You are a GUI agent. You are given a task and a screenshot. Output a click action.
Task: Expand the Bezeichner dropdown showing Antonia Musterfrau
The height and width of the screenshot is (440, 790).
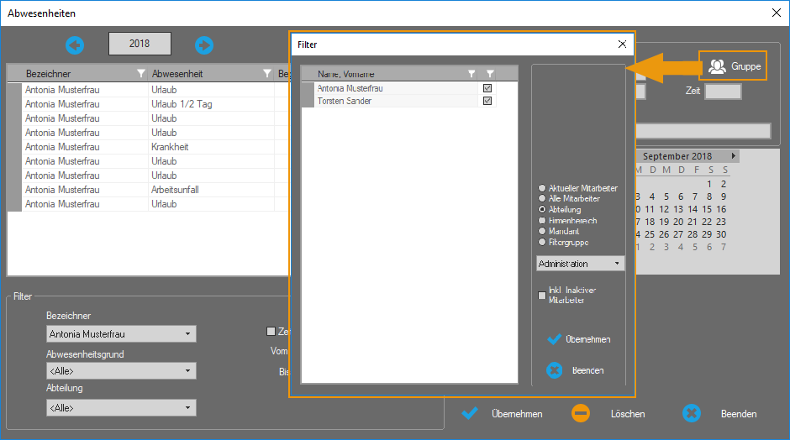(x=187, y=334)
